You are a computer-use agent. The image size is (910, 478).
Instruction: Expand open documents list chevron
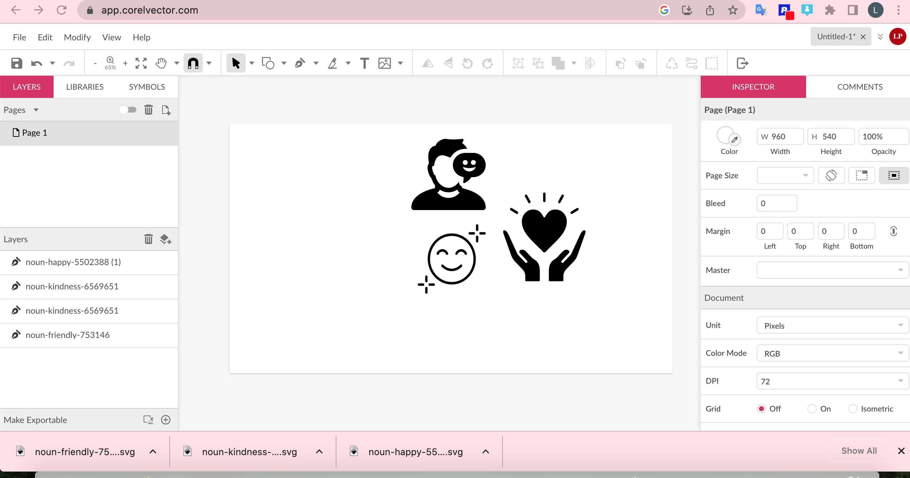(x=880, y=37)
